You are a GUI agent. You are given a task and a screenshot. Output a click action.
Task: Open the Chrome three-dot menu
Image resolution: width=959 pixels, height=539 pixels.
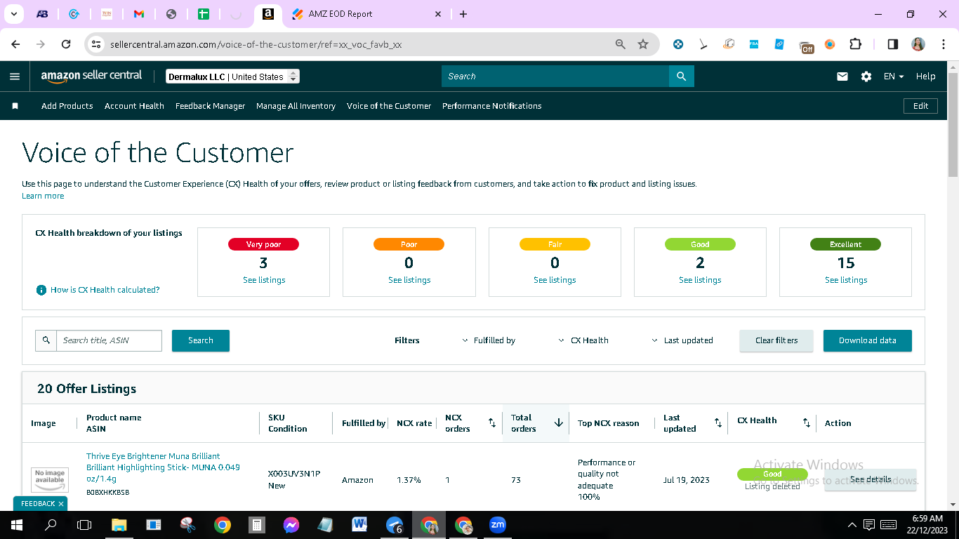click(x=942, y=44)
